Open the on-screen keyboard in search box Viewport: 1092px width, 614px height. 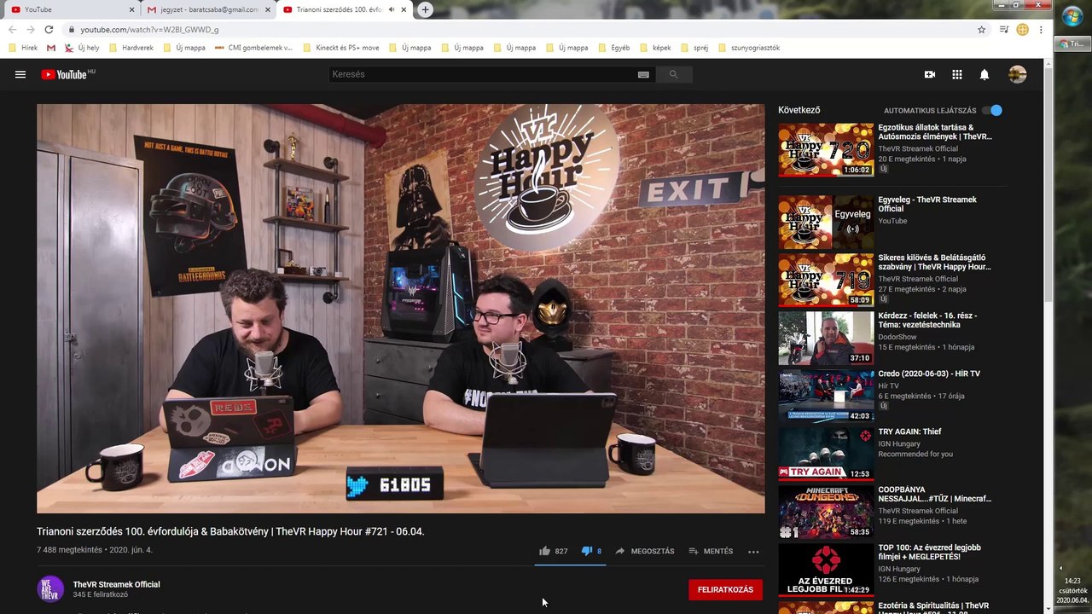[x=643, y=74]
